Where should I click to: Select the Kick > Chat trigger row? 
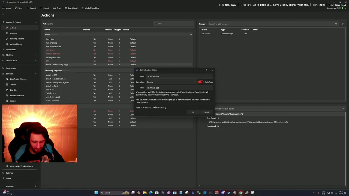click(272, 33)
